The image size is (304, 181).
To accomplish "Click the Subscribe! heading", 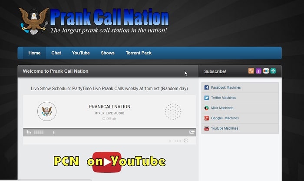I will [215, 71].
